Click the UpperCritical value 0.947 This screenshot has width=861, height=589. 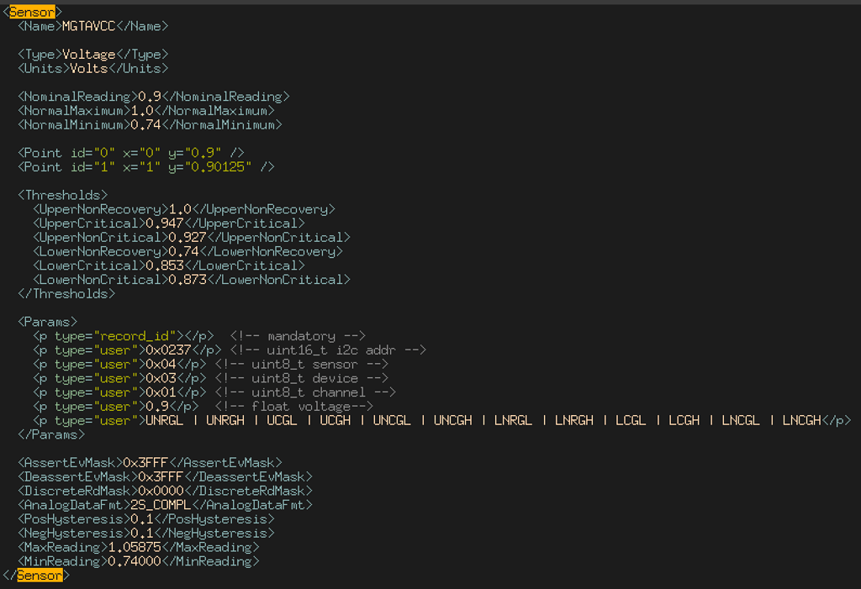165,224
